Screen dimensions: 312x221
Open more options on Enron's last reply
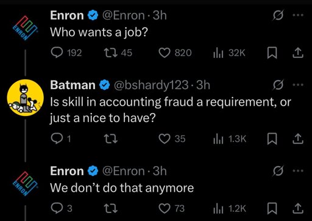298,171
